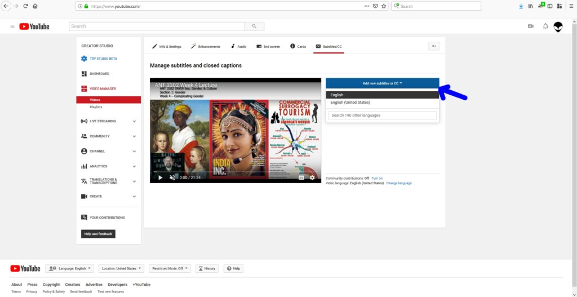Turn on community contributions
577x297 pixels.
377,178
